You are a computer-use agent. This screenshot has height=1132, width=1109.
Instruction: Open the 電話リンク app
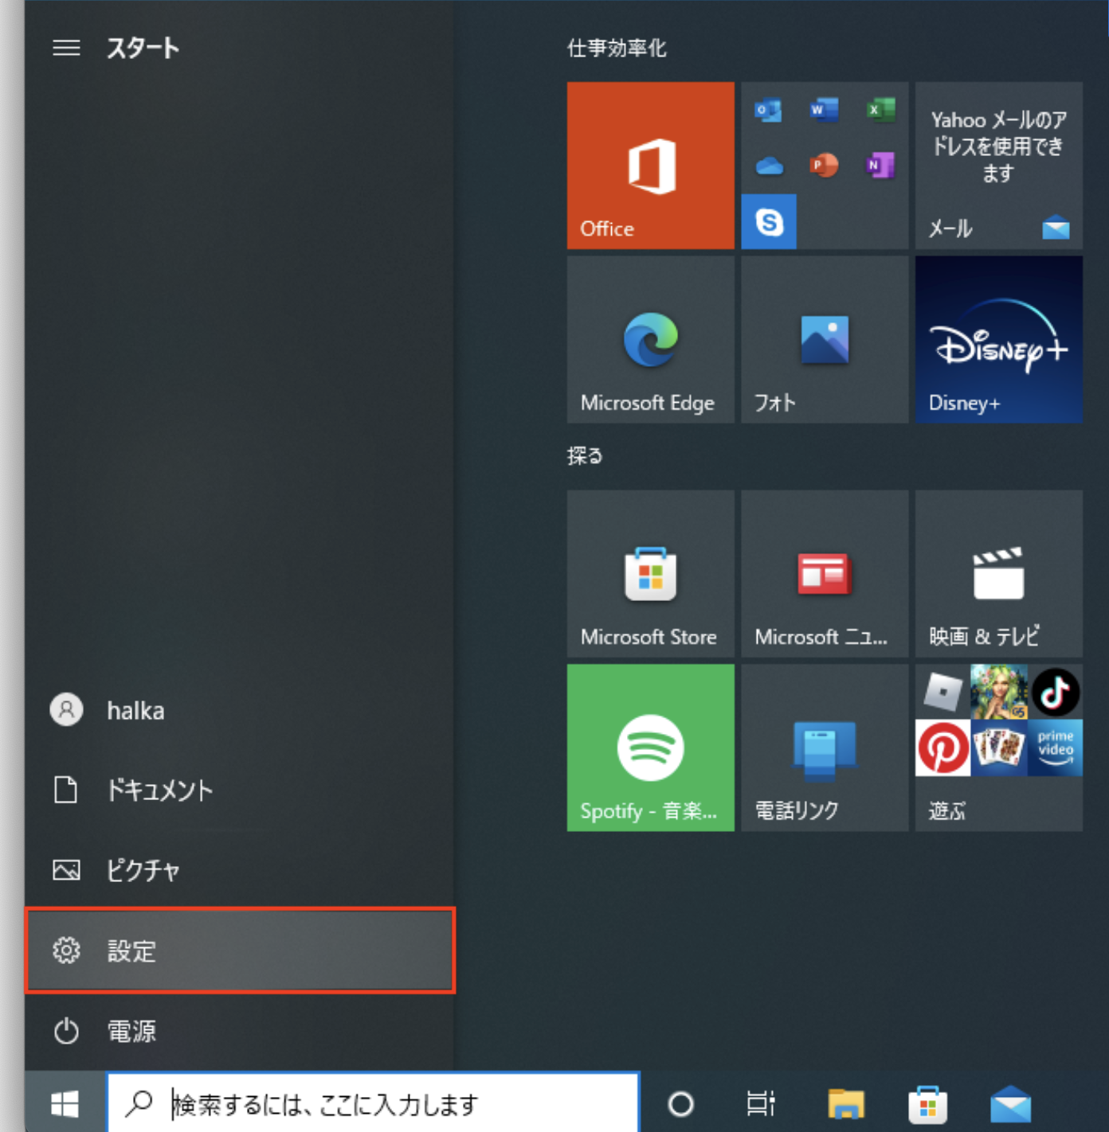pyautogui.click(x=824, y=747)
